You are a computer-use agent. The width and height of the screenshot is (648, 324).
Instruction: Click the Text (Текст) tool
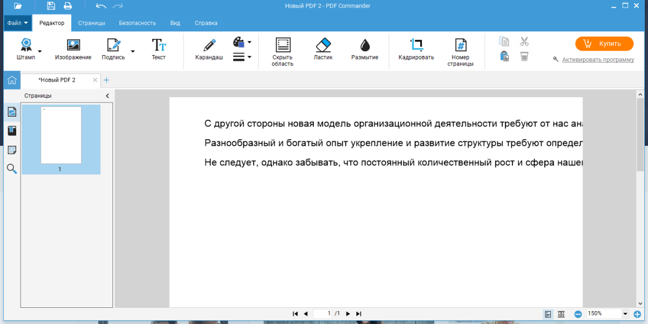click(159, 49)
